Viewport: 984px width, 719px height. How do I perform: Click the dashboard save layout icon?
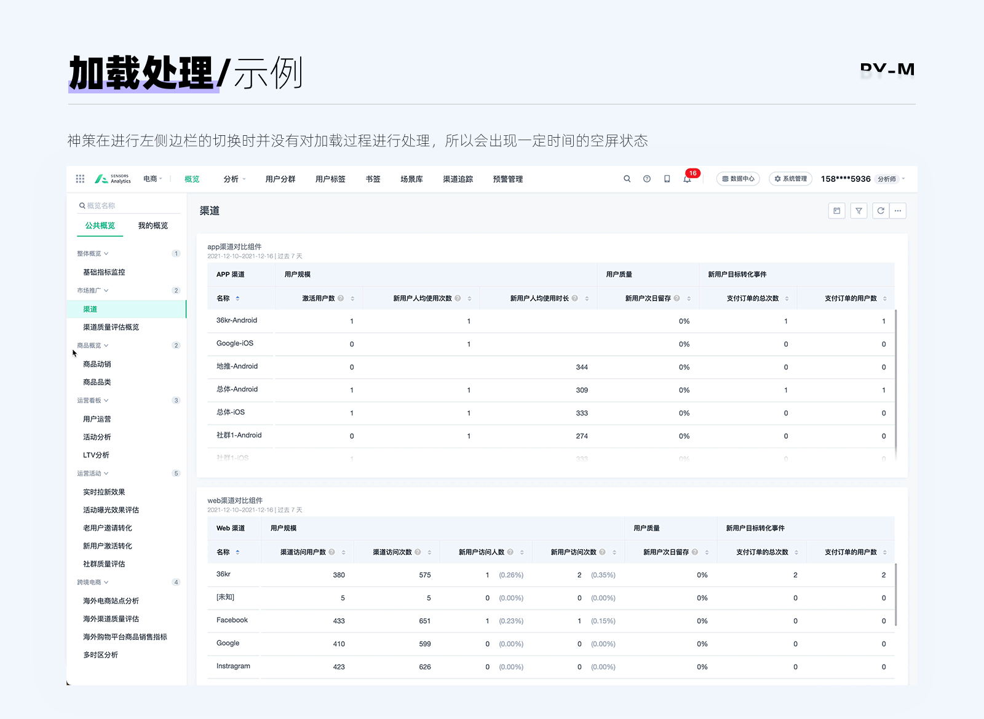tap(837, 211)
